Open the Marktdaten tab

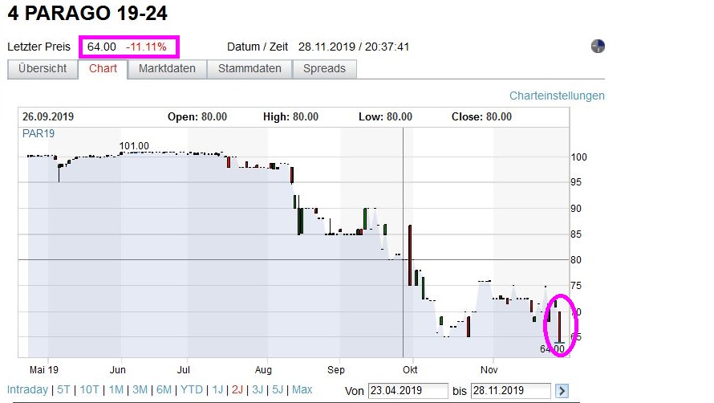point(167,69)
